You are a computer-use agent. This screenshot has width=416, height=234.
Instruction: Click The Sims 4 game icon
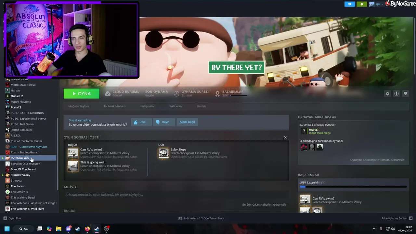coord(7,192)
